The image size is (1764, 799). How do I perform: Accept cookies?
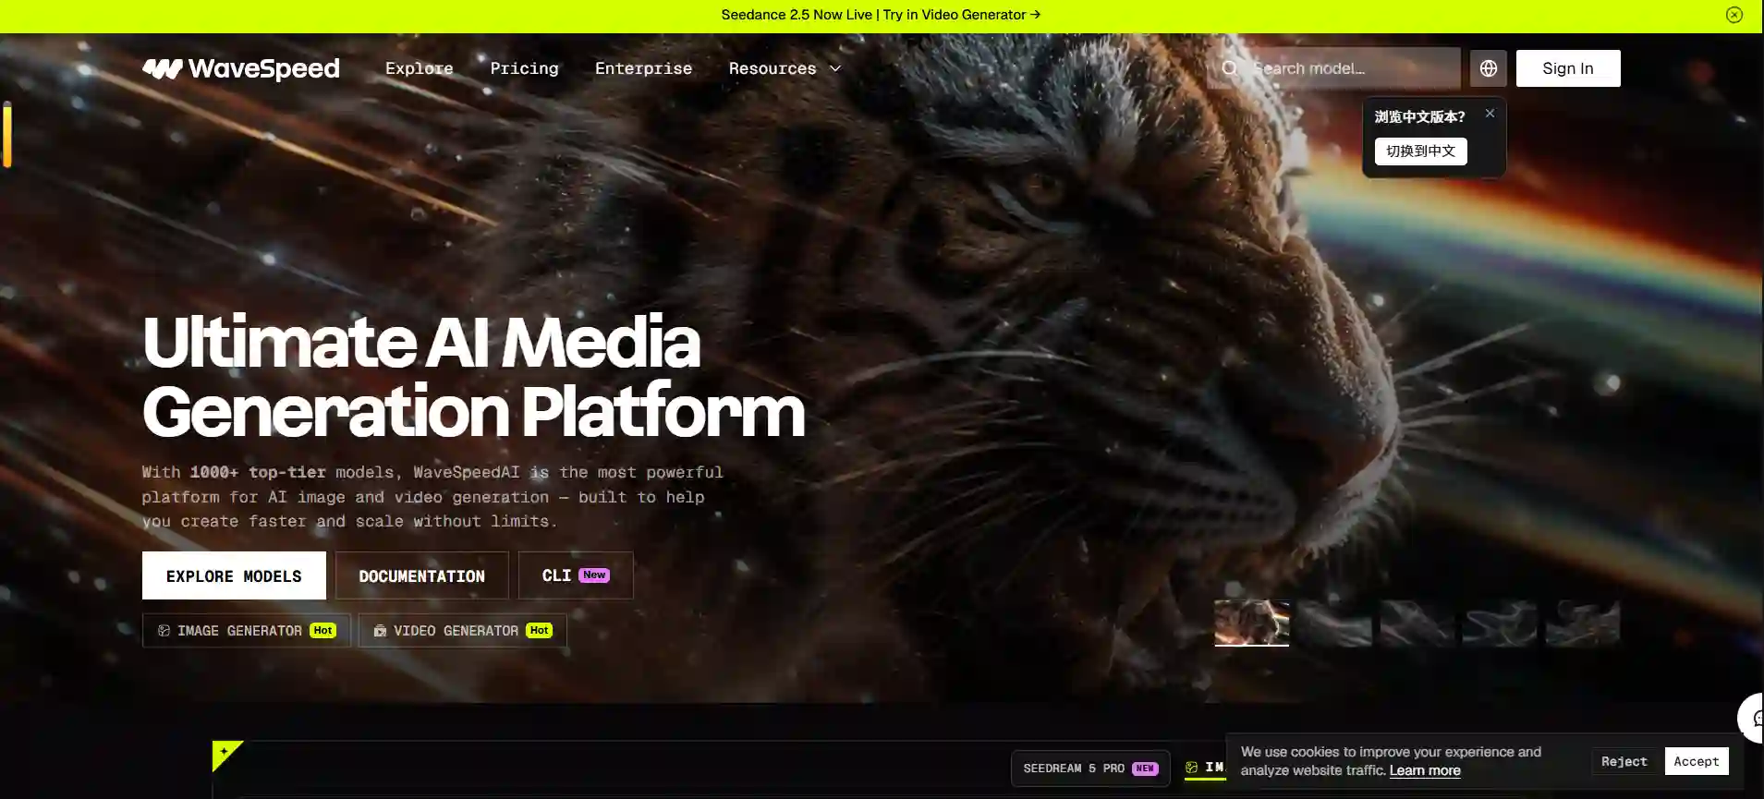1696,761
